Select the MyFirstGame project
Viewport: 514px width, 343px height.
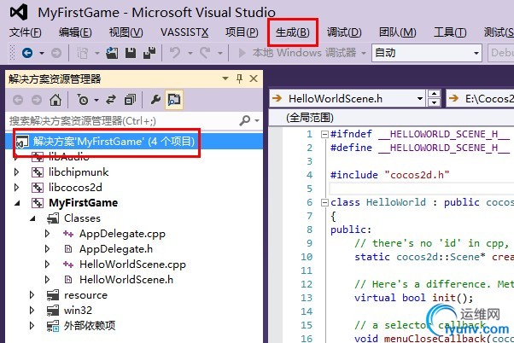(x=84, y=203)
